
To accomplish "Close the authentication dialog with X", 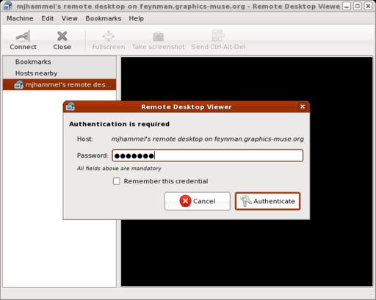I will click(303, 106).
